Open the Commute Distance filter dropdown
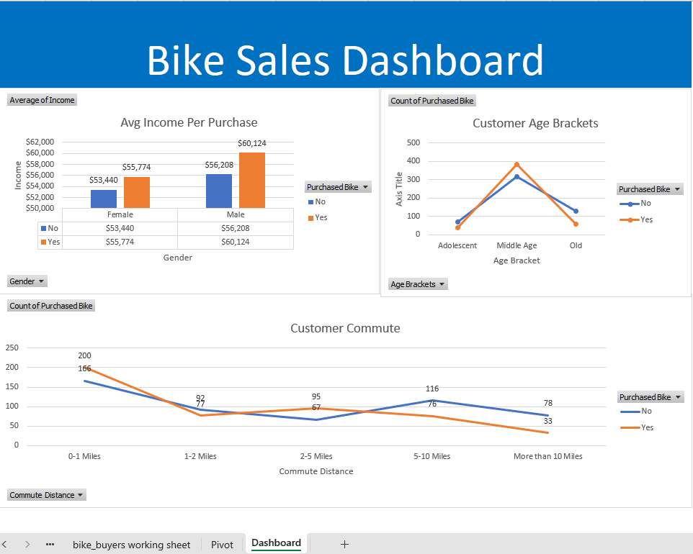This screenshot has height=554, width=693. click(x=46, y=494)
